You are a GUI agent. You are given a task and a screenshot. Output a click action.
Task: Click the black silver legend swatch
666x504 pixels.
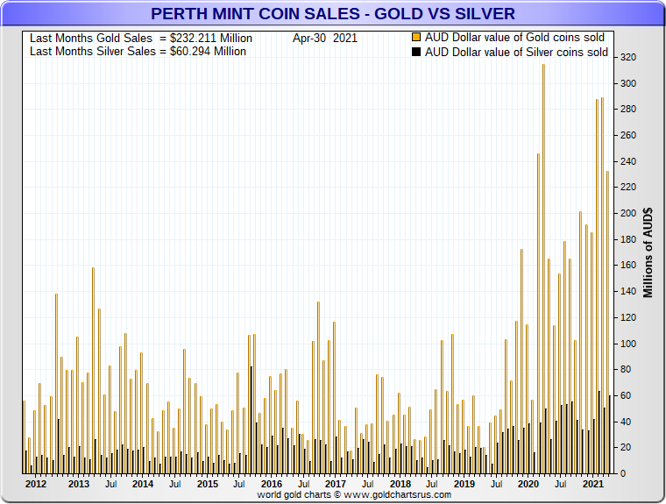point(416,52)
